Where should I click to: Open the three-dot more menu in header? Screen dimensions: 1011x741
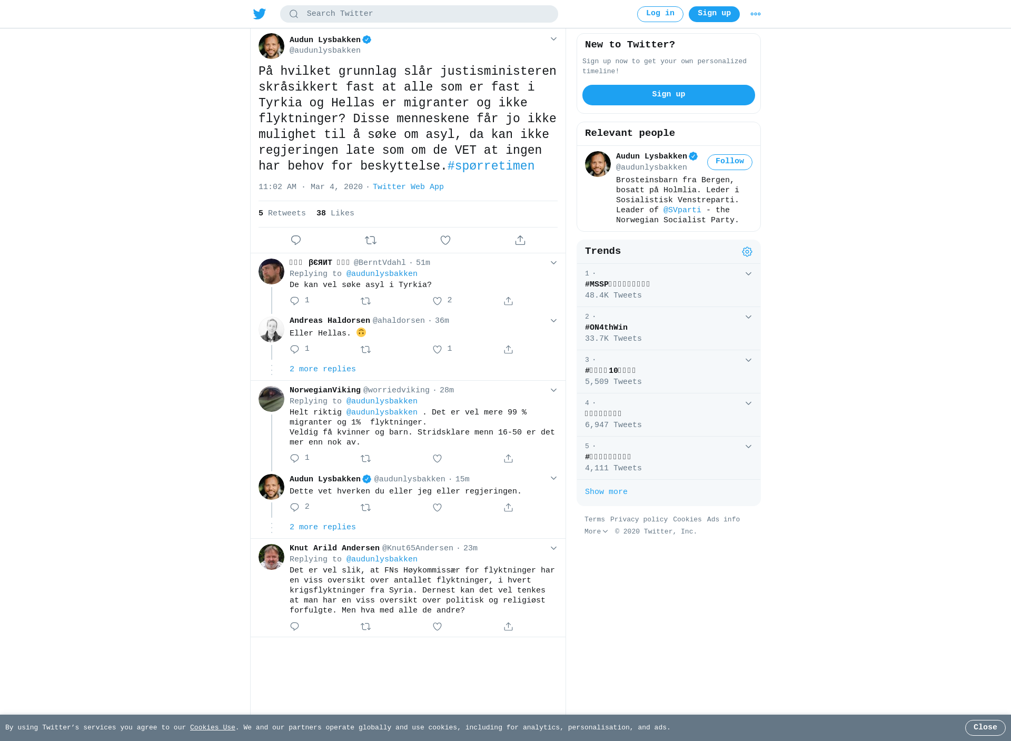coord(756,14)
